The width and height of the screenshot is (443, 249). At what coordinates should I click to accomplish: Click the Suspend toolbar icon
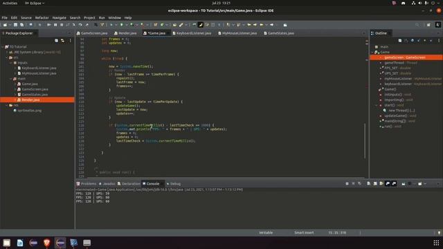pos(55,25)
